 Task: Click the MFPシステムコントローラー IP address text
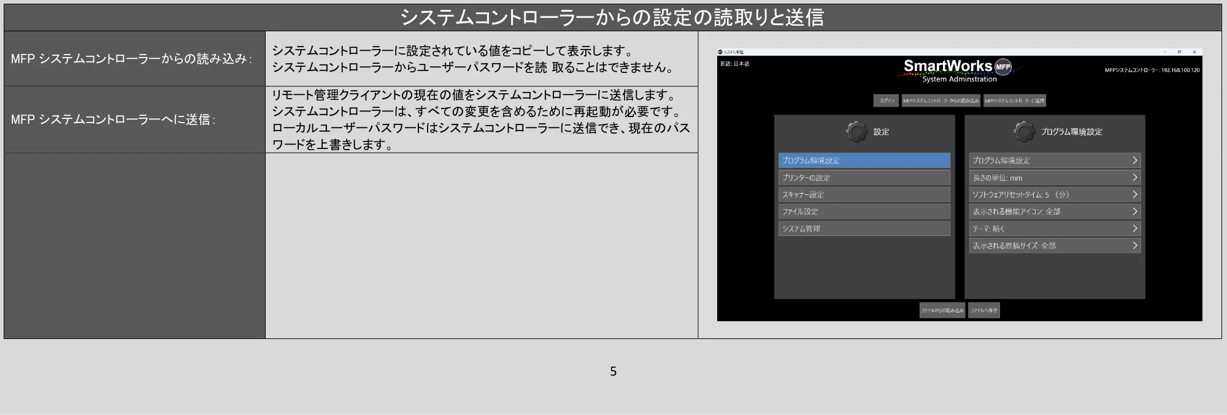pyautogui.click(x=1152, y=70)
